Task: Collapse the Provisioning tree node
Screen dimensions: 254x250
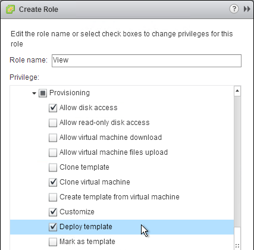Action: (34, 93)
